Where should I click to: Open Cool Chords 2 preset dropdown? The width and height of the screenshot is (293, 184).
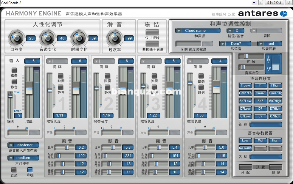[254, 3]
